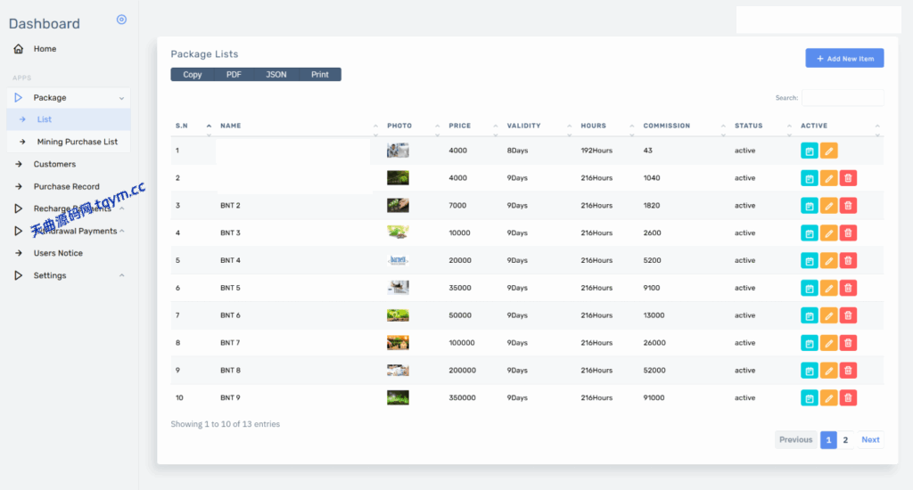The width and height of the screenshot is (913, 490).
Task: Delete the BNT 4 package
Action: (849, 260)
